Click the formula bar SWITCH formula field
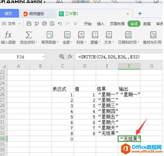 (x=119, y=57)
